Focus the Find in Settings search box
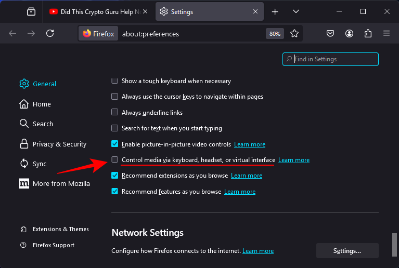 pyautogui.click(x=333, y=59)
